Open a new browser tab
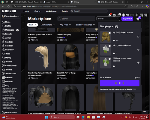 pyautogui.click(x=127, y=2)
